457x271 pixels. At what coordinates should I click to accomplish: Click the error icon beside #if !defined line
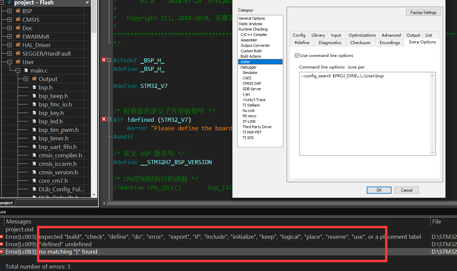[104, 119]
